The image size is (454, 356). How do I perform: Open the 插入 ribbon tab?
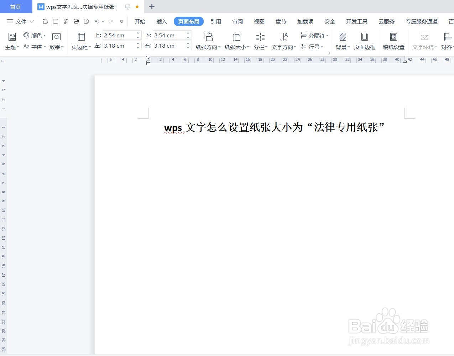[162, 21]
